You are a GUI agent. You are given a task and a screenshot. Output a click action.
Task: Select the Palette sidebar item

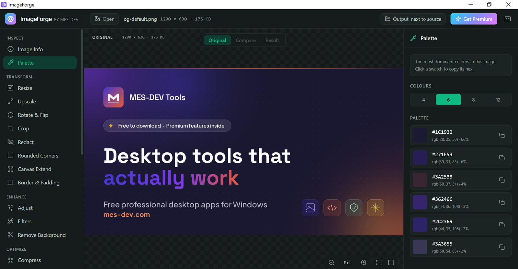(40, 63)
